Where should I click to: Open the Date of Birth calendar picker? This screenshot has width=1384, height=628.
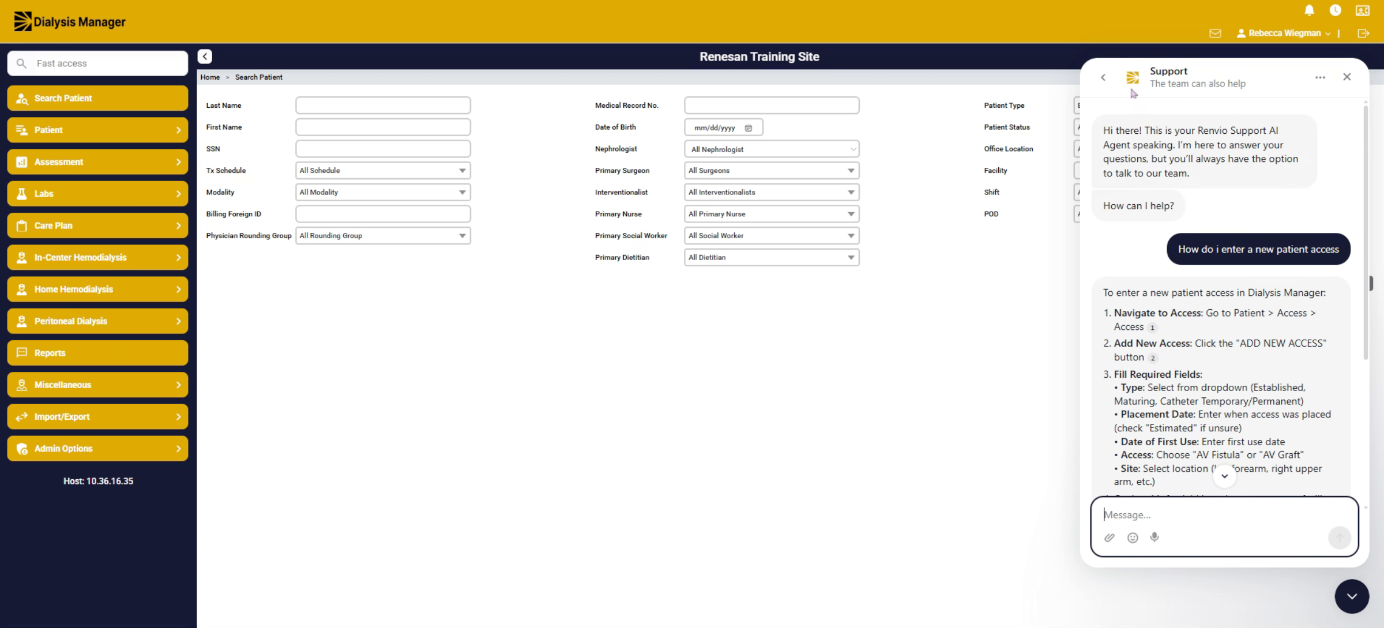pyautogui.click(x=749, y=128)
